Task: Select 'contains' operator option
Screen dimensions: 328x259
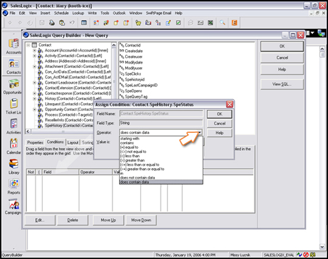Action: pos(161,143)
